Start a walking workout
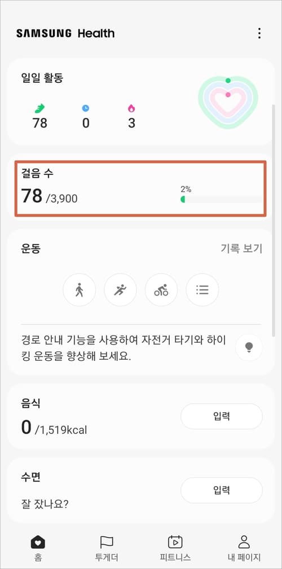 [80, 290]
